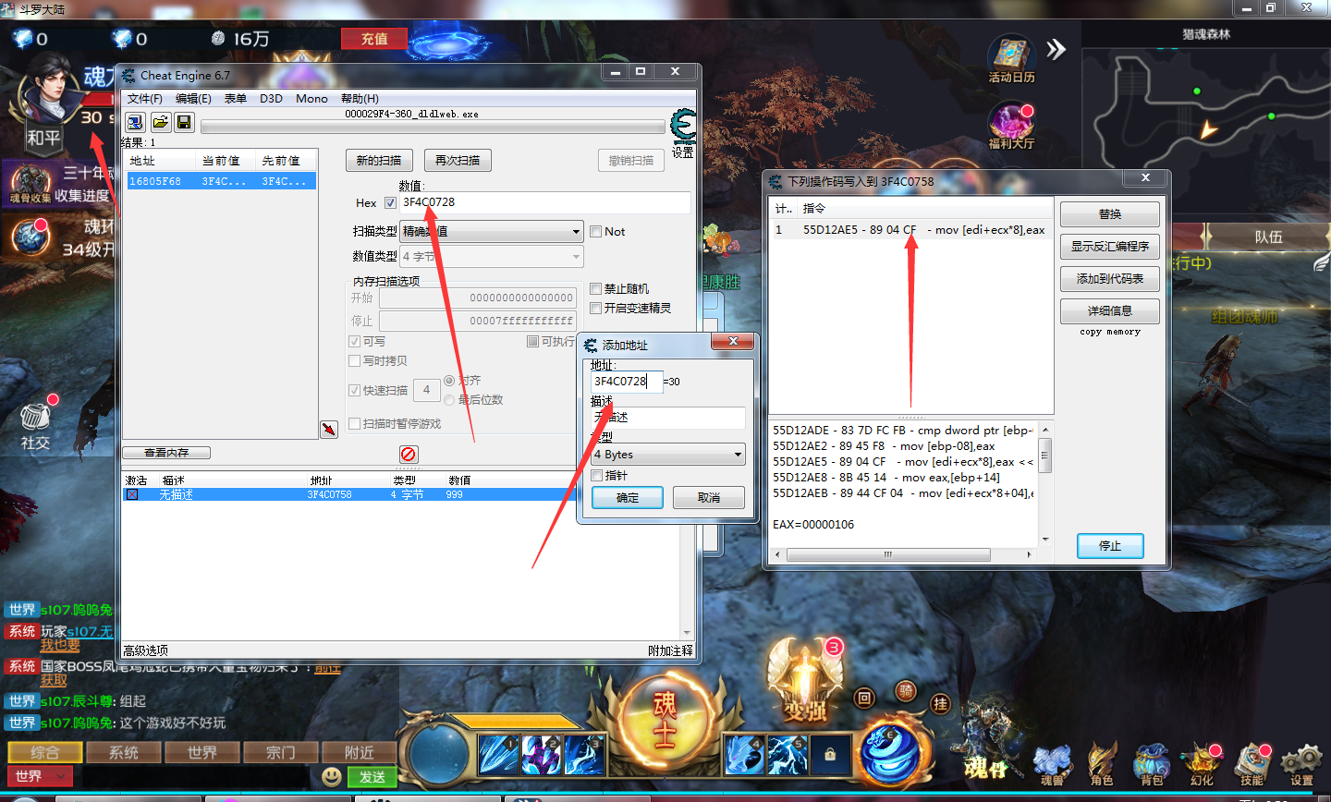
Task: Expand the 扫描类型 scan type dropdown
Action: coord(491,232)
